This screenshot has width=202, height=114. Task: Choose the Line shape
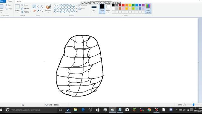click(x=55, y=6)
